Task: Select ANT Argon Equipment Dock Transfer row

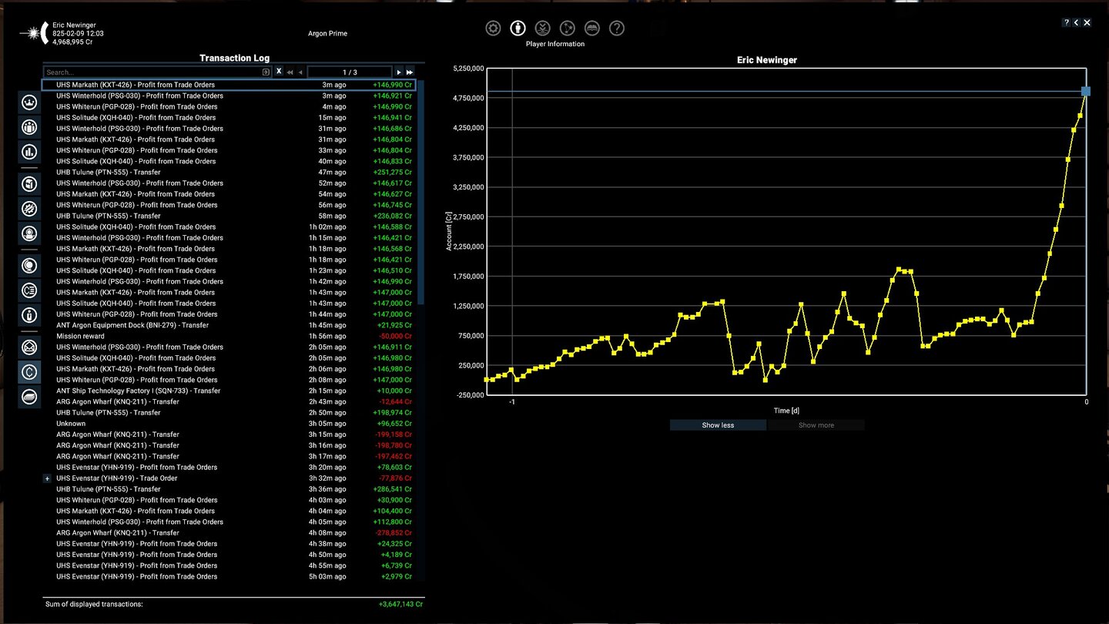Action: click(x=229, y=325)
